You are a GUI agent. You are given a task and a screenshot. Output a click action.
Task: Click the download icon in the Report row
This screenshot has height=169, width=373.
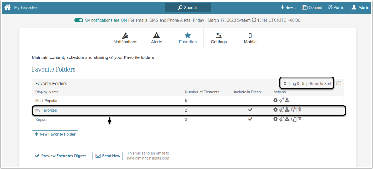pyautogui.click(x=287, y=119)
